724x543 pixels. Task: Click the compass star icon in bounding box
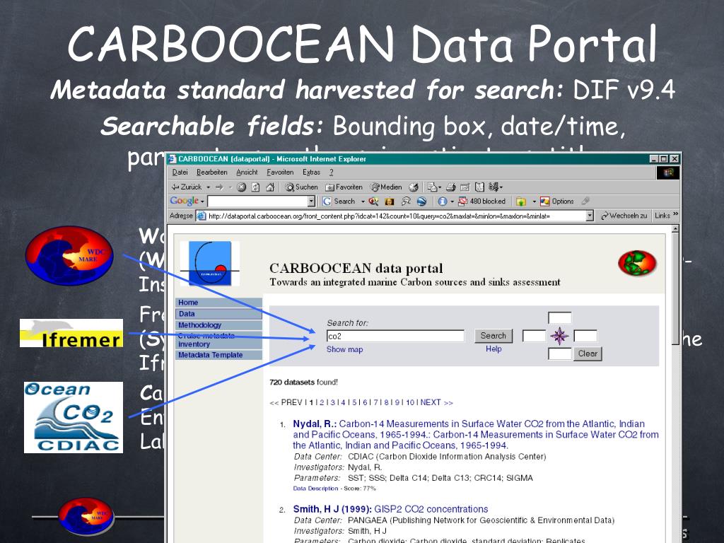(x=559, y=336)
